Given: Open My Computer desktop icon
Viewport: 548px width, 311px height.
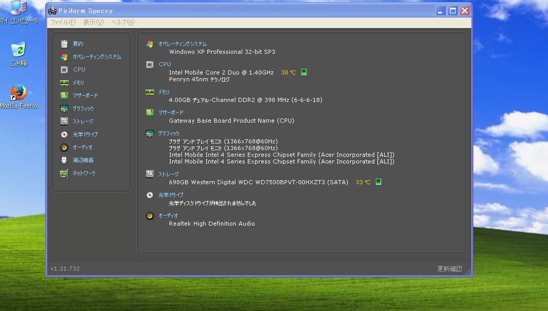Looking at the screenshot, I should pyautogui.click(x=19, y=12).
